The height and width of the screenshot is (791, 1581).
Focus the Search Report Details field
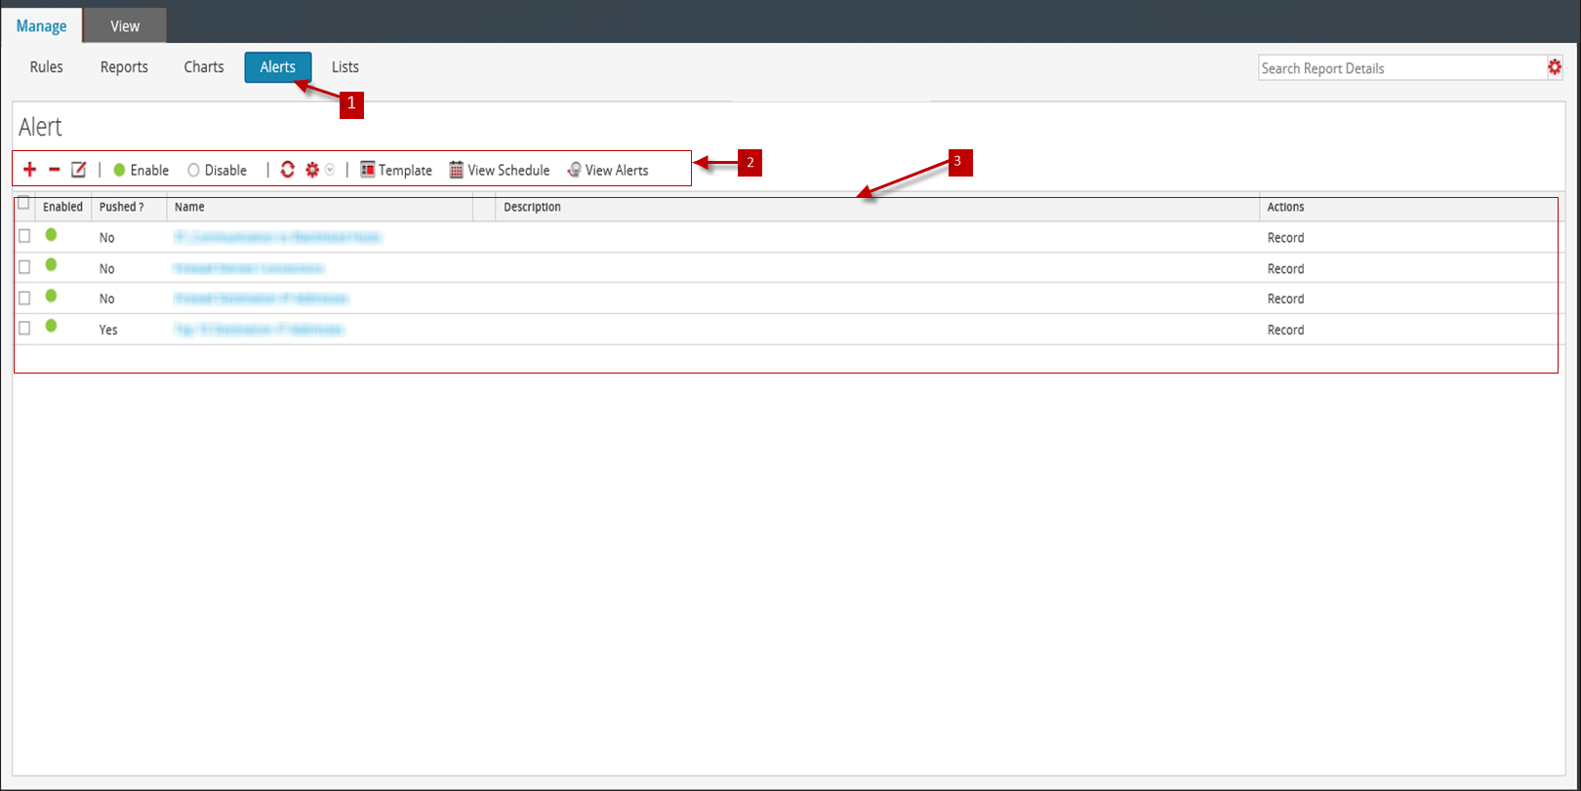[1401, 68]
